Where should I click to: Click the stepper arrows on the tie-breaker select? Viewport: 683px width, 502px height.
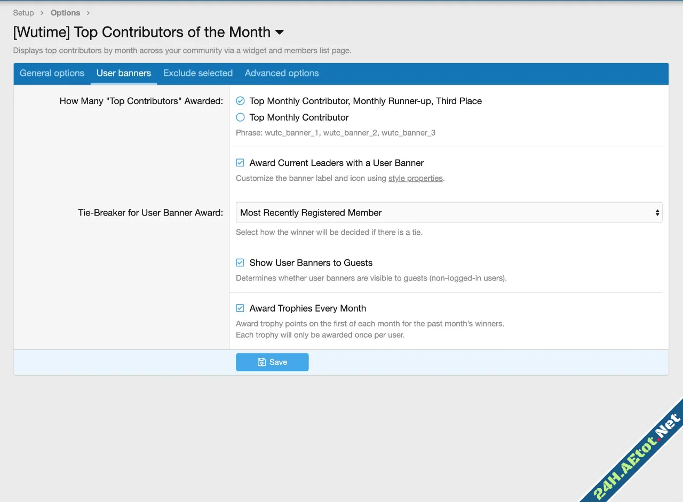click(656, 212)
